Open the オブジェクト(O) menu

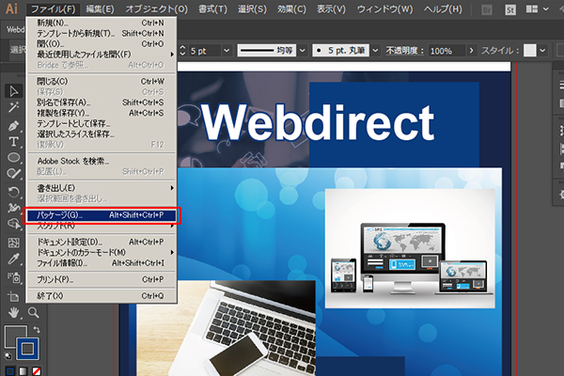click(x=156, y=9)
